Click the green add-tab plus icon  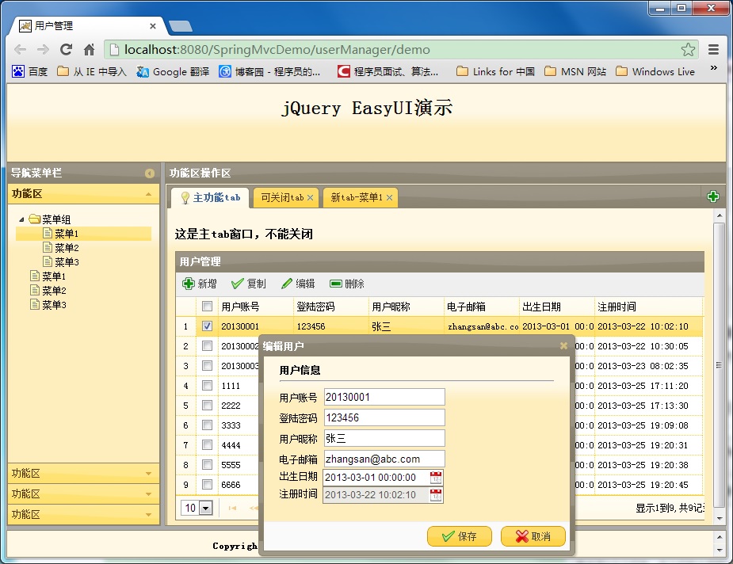[x=712, y=197]
